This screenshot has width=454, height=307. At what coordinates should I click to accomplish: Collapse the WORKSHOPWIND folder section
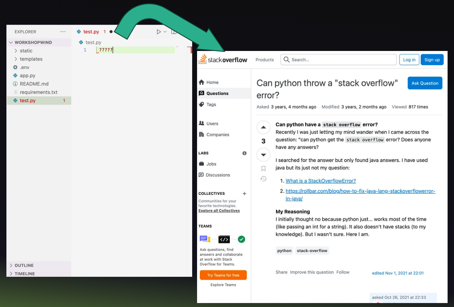(x=39, y=42)
